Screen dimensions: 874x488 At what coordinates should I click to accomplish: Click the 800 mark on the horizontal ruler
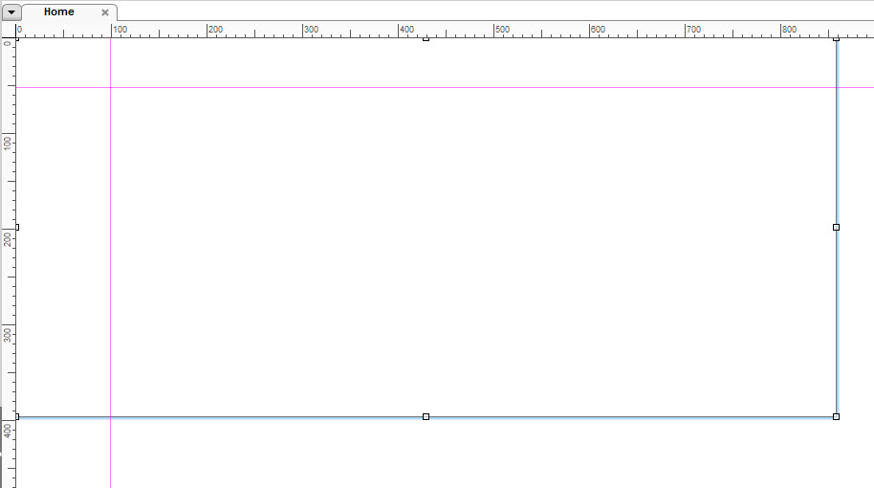(781, 30)
